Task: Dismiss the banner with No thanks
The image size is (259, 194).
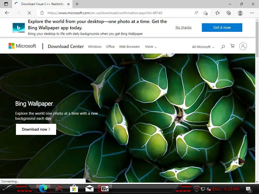Action: coord(184,27)
